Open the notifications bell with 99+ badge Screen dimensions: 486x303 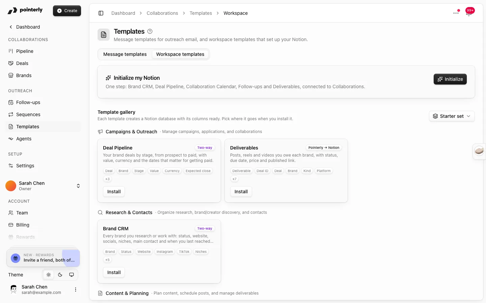click(x=469, y=12)
